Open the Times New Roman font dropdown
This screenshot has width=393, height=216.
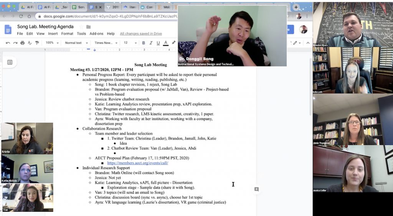[106, 43]
